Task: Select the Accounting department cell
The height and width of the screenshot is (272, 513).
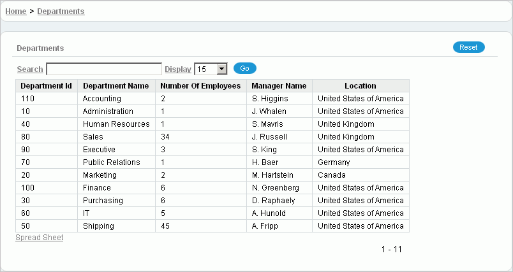Action: click(x=102, y=99)
